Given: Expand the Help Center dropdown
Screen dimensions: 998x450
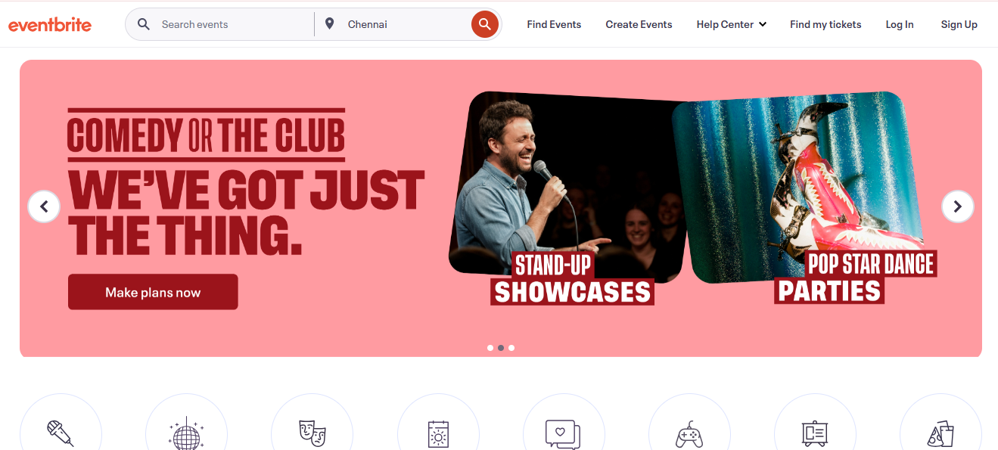Looking at the screenshot, I should click(x=731, y=23).
